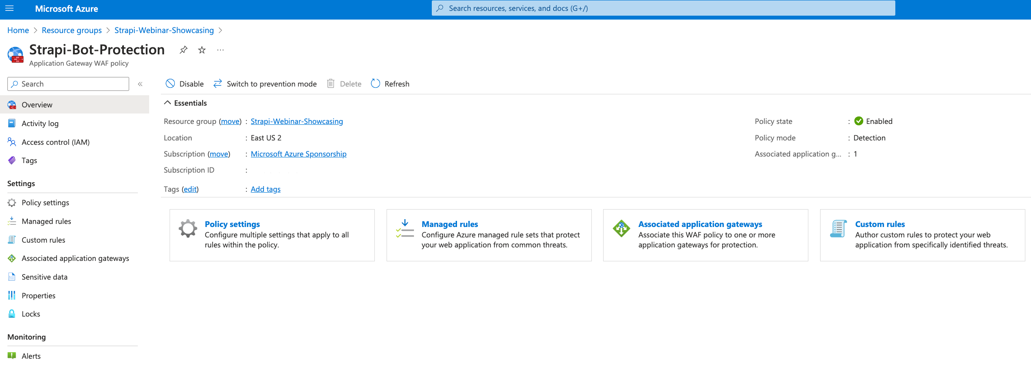Select Overview in the sidebar
This screenshot has height=367, width=1031.
pos(74,105)
